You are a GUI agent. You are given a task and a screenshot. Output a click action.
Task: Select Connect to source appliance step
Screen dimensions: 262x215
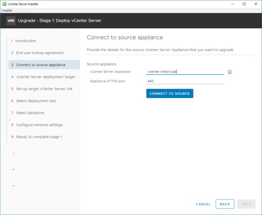40,65
